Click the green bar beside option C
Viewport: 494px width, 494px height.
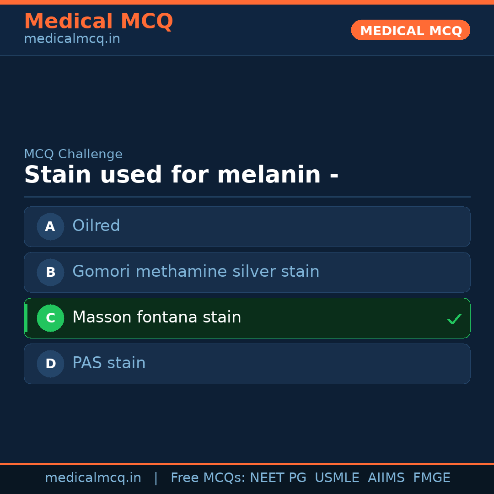[x=26, y=318]
